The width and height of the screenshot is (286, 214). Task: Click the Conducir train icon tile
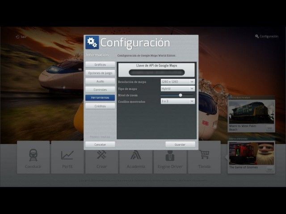point(33,156)
